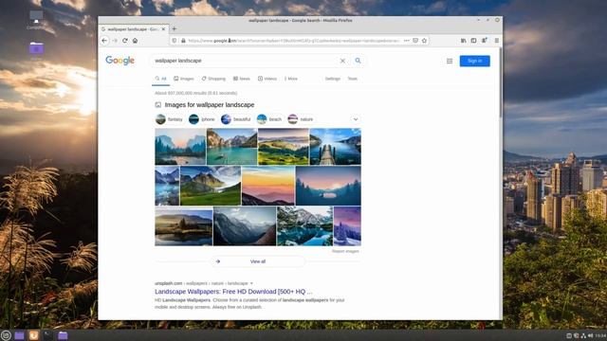Open the Firefox library icon

point(464,40)
